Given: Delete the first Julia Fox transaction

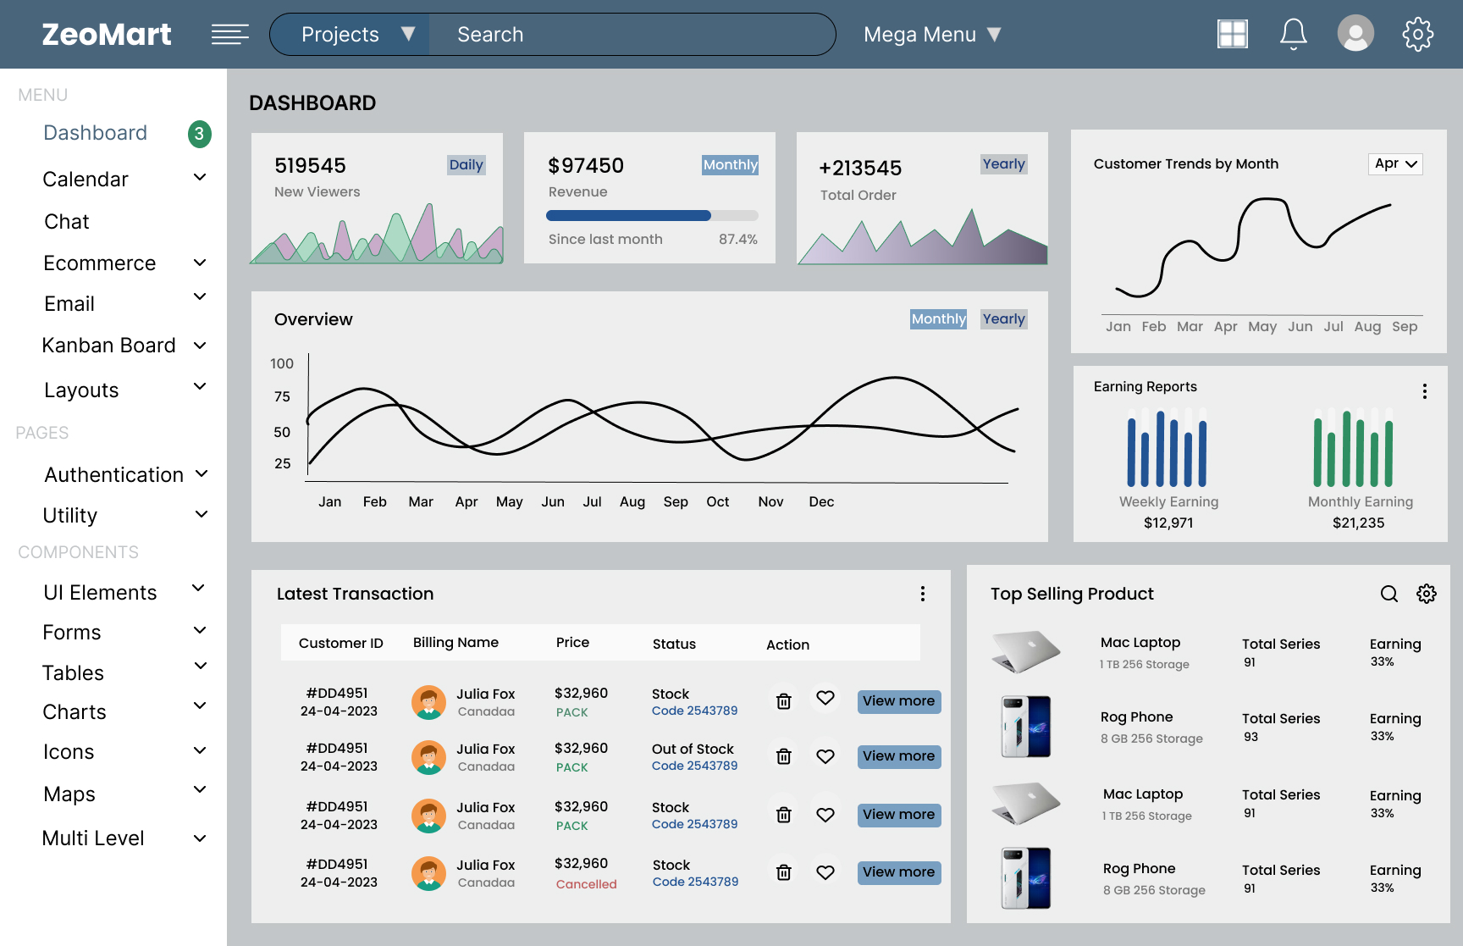Looking at the screenshot, I should [784, 701].
